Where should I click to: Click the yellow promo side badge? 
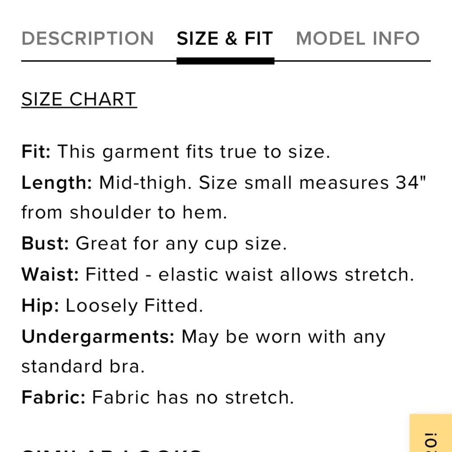[x=431, y=434]
